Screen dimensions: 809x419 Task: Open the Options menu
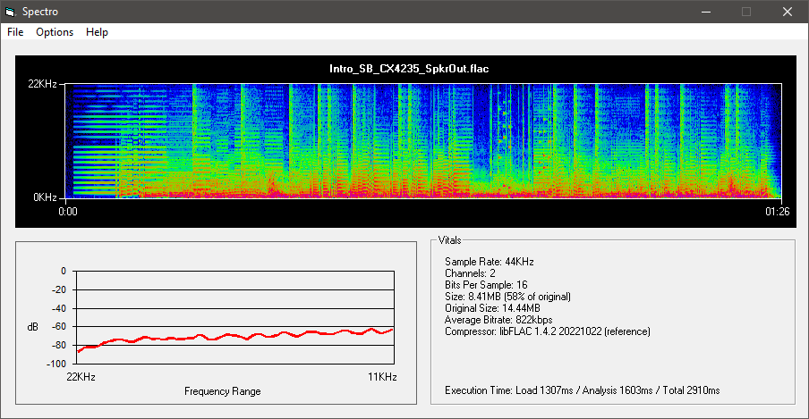point(55,32)
